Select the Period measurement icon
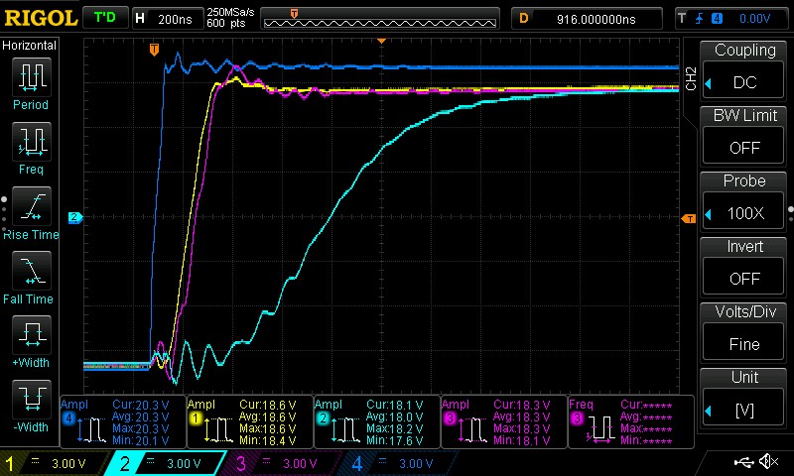Viewport: 794px width, 476px height. coord(31,75)
